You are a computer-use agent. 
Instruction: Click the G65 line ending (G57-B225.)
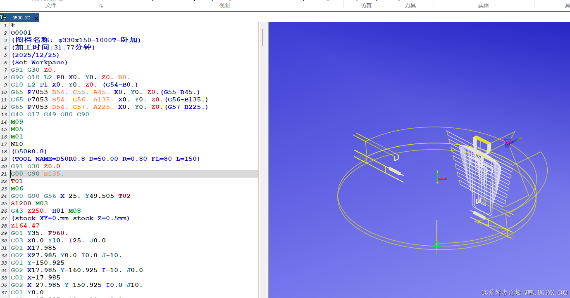pyautogui.click(x=110, y=107)
